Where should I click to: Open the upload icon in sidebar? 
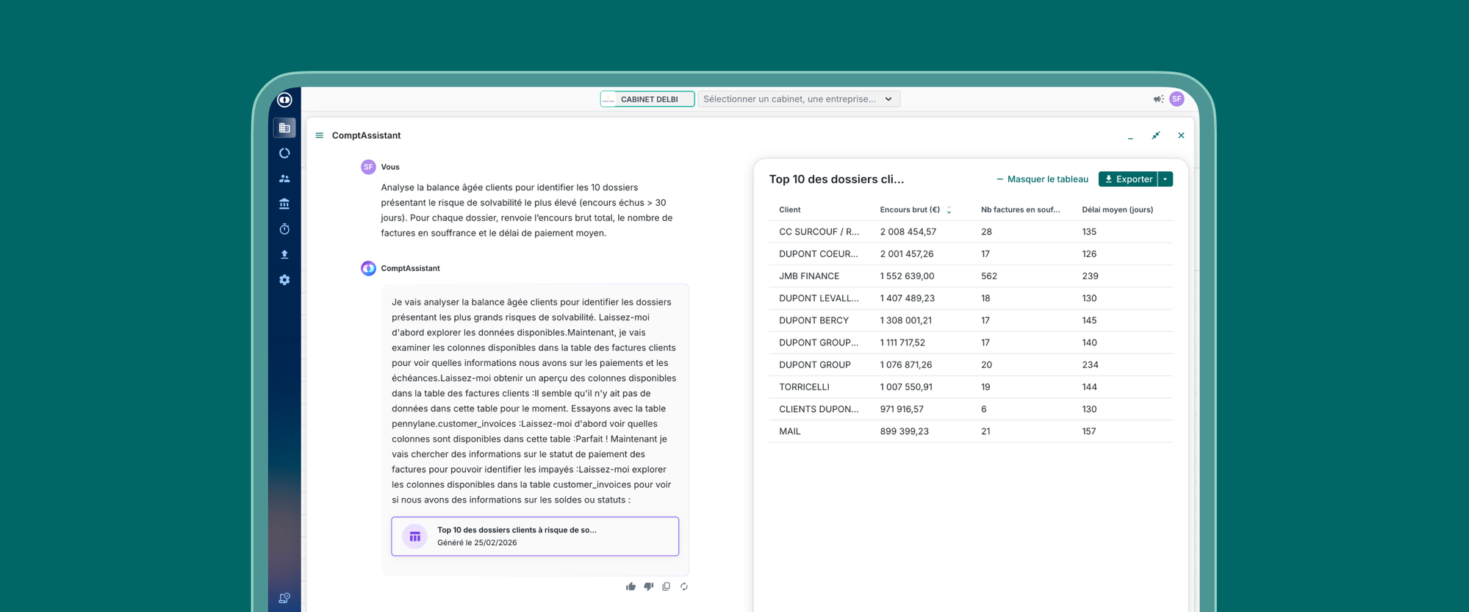[284, 254]
